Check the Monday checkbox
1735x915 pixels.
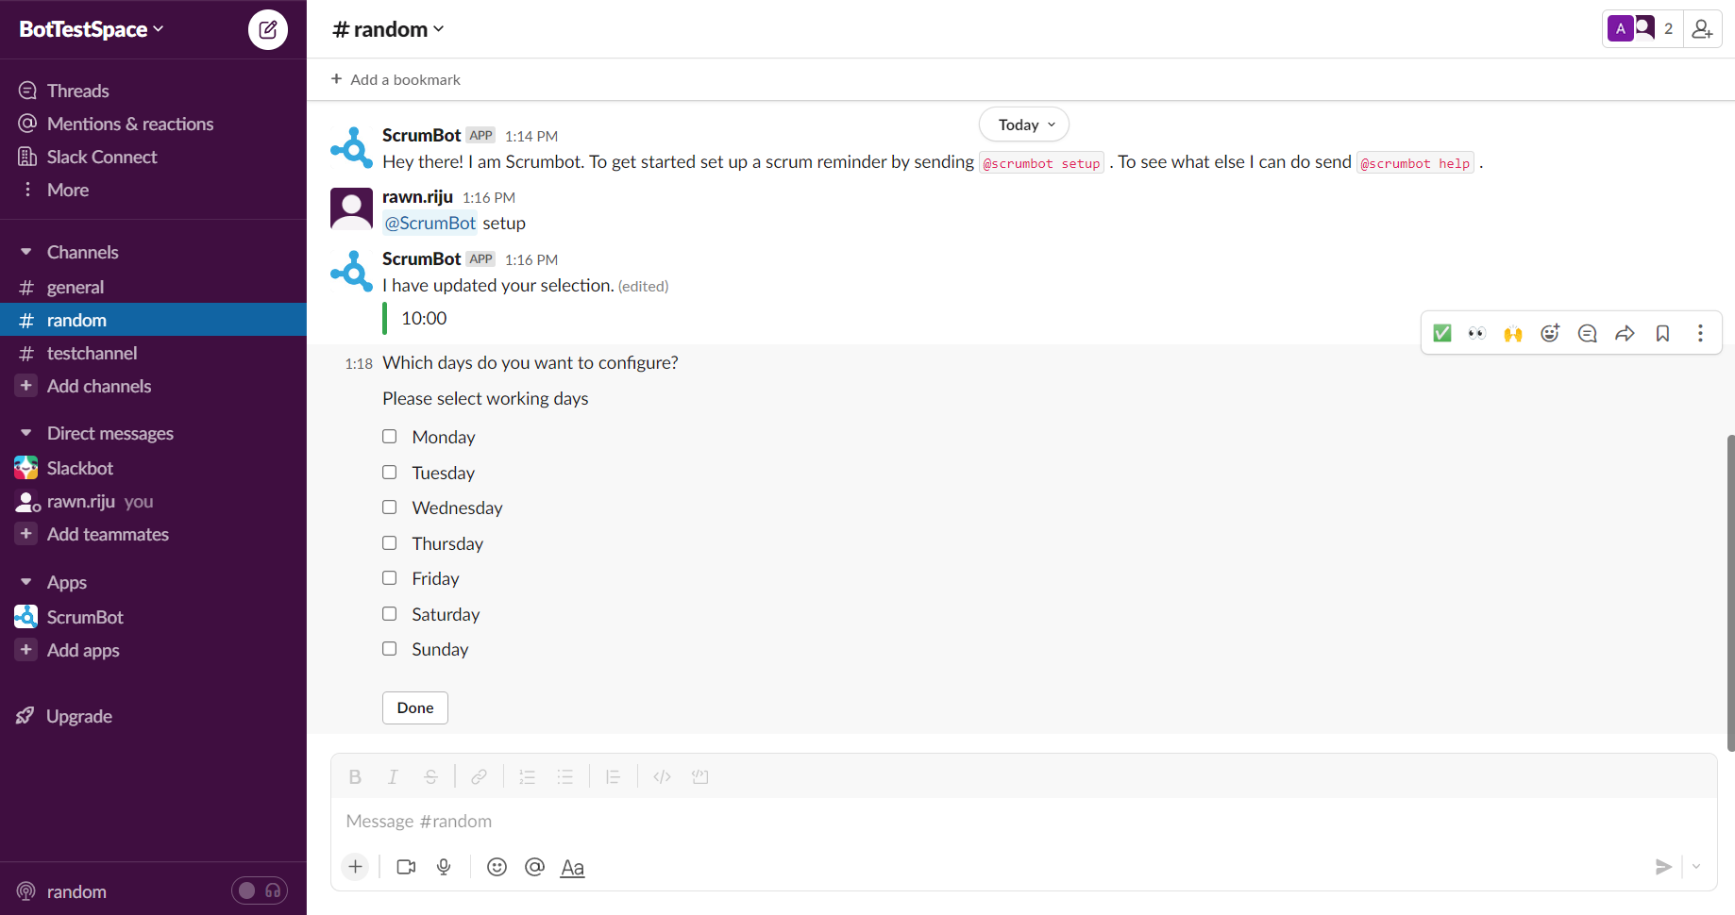389,437
